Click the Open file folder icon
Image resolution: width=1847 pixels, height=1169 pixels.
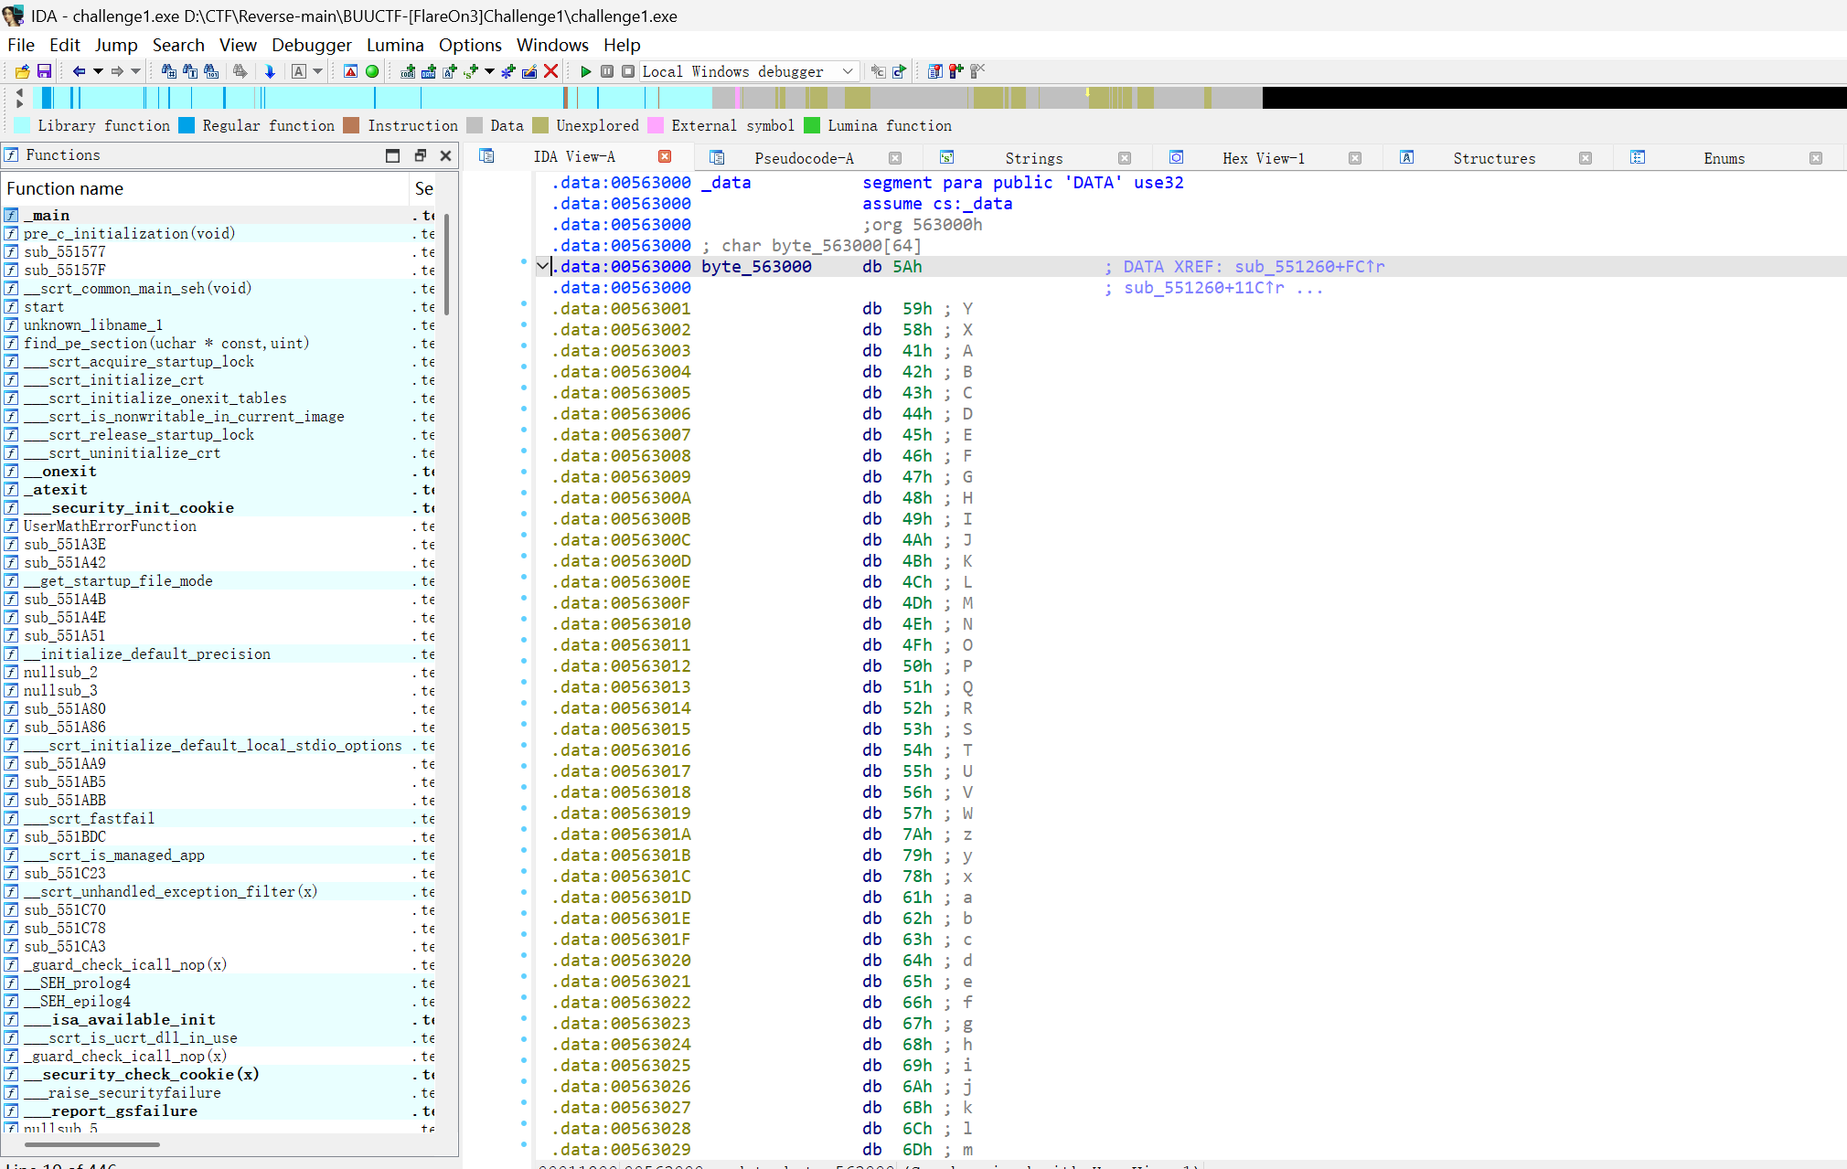(22, 71)
